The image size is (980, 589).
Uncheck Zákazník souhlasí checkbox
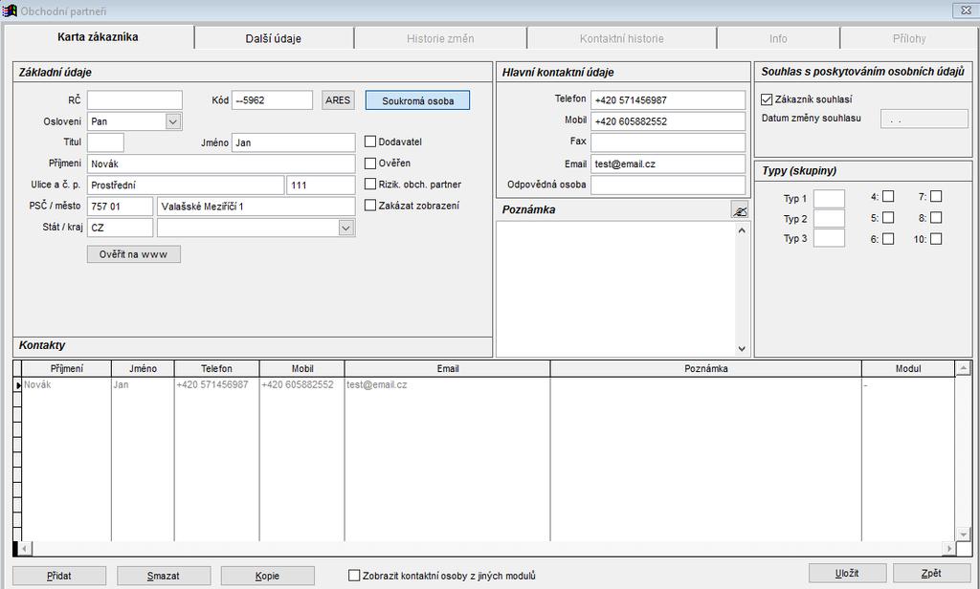point(767,99)
